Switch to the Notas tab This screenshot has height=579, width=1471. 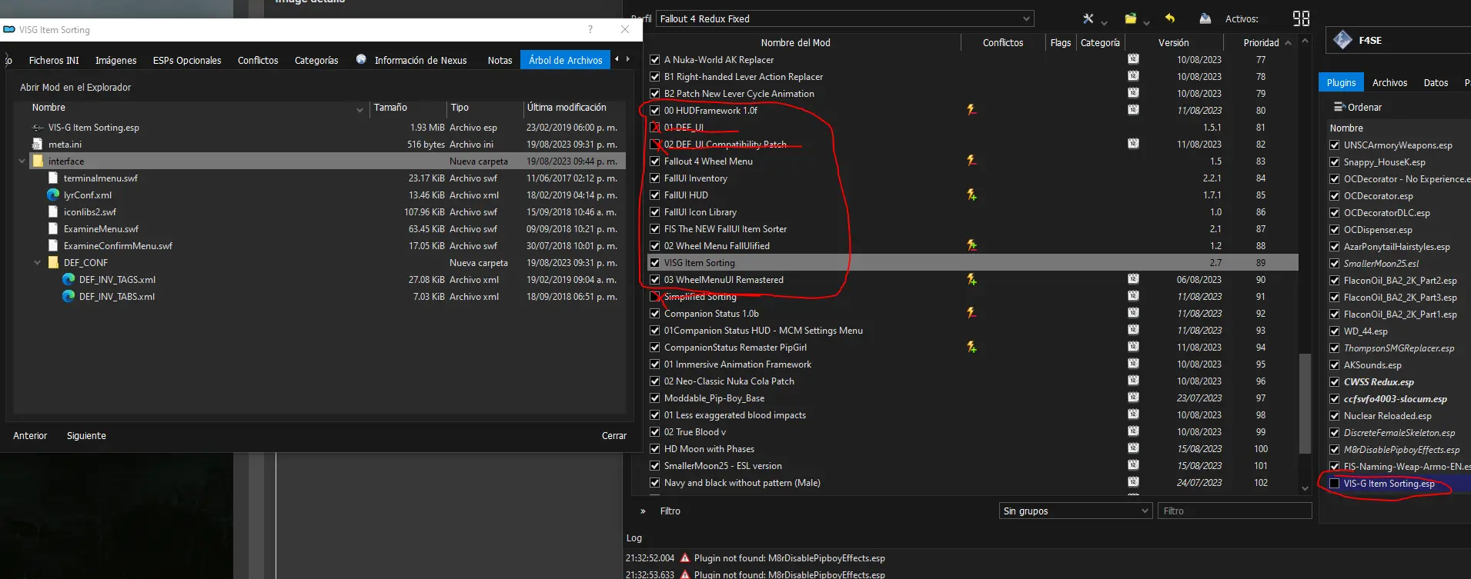(x=500, y=60)
